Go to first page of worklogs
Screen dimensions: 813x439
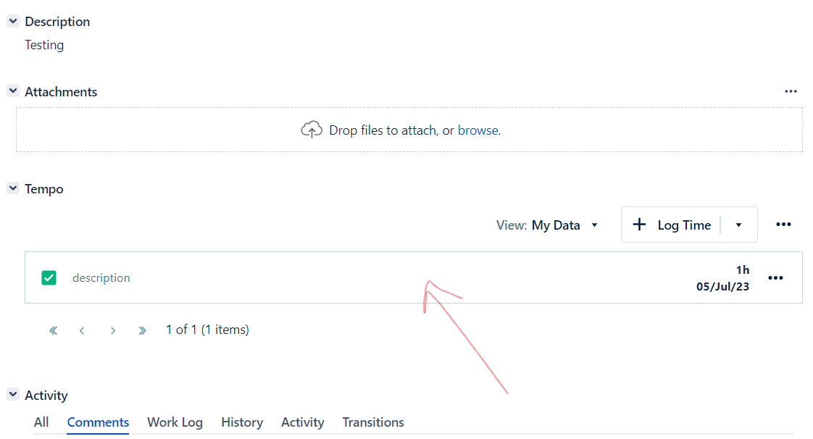(x=53, y=330)
